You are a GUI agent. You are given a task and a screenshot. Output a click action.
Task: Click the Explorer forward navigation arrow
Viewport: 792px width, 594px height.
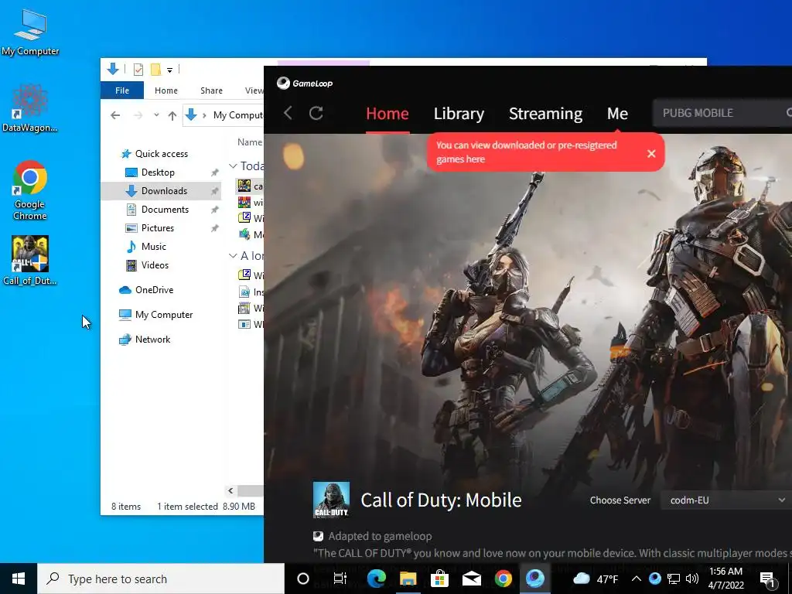[138, 115]
